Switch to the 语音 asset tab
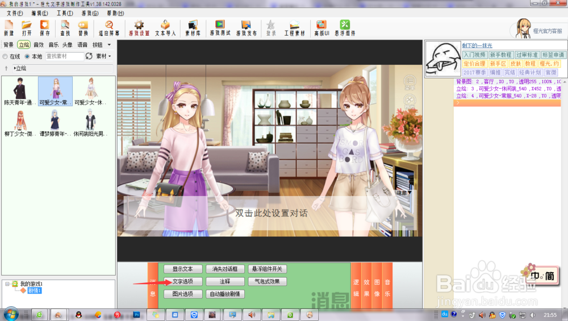The width and height of the screenshot is (568, 321). 82,45
